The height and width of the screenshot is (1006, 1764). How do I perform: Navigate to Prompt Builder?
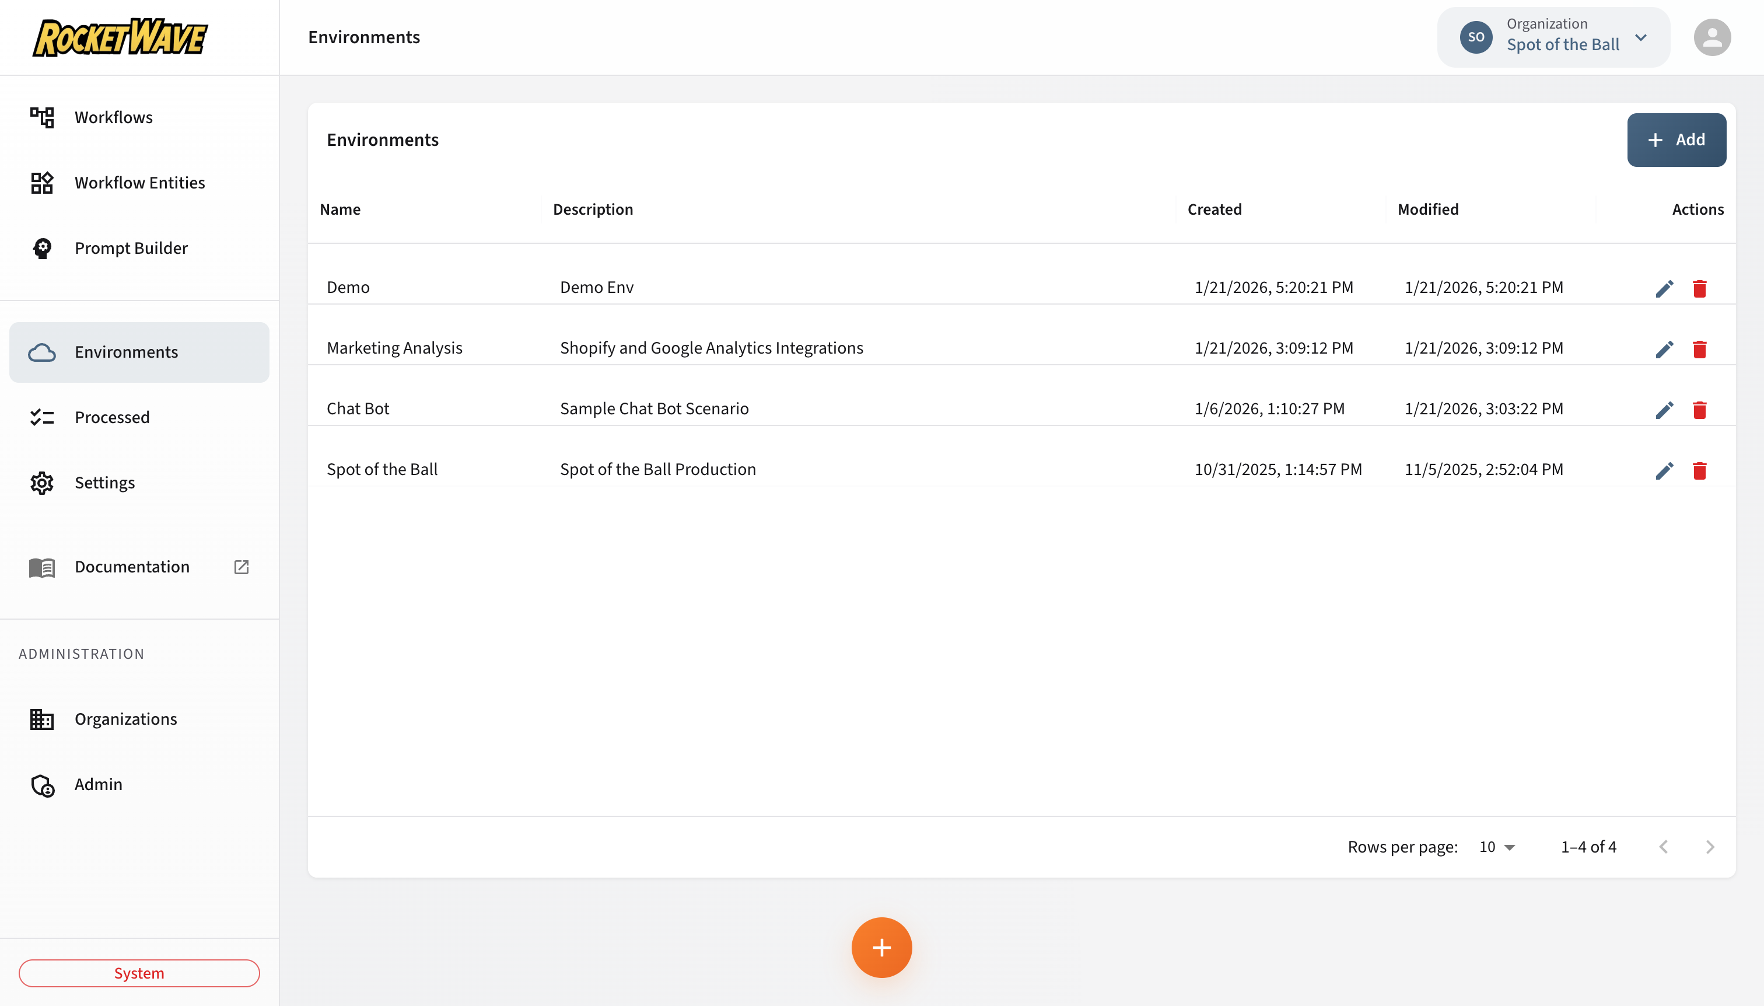point(131,248)
